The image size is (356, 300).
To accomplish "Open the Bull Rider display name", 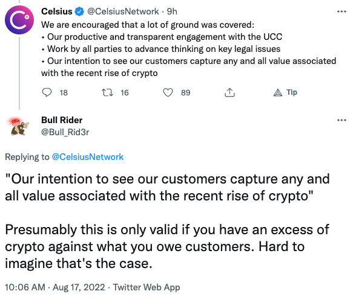I will pos(62,120).
